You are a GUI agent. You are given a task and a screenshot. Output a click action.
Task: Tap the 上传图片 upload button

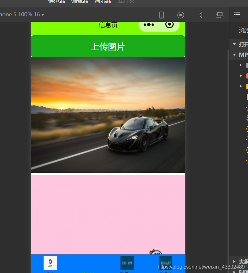point(108,46)
